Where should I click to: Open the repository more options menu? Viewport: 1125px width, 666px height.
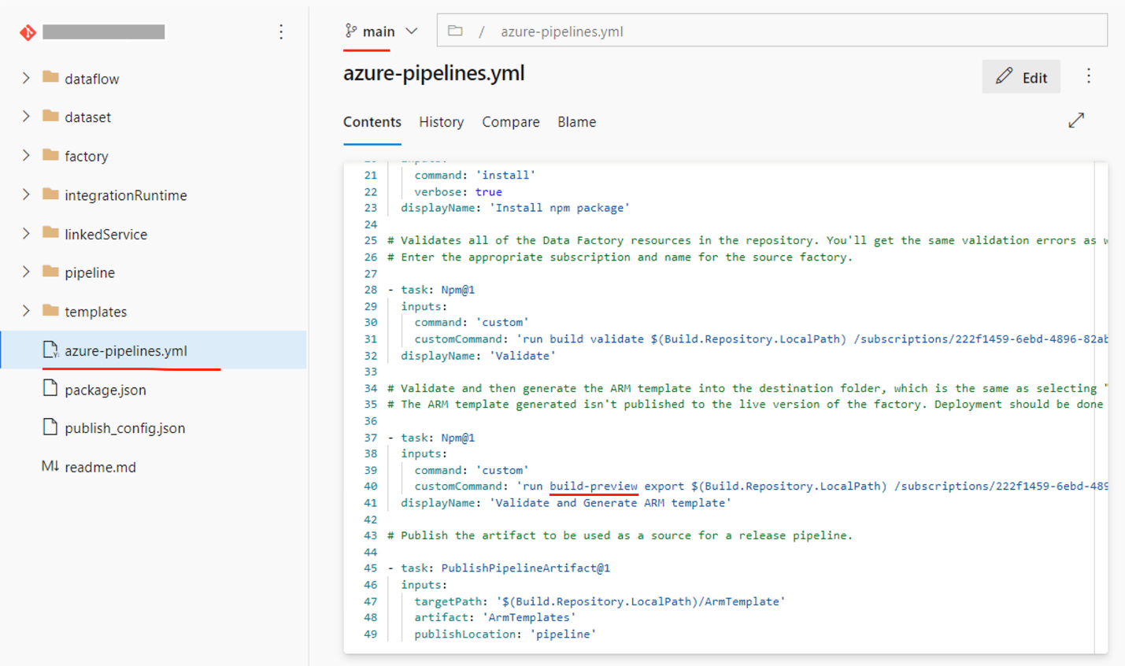click(281, 32)
